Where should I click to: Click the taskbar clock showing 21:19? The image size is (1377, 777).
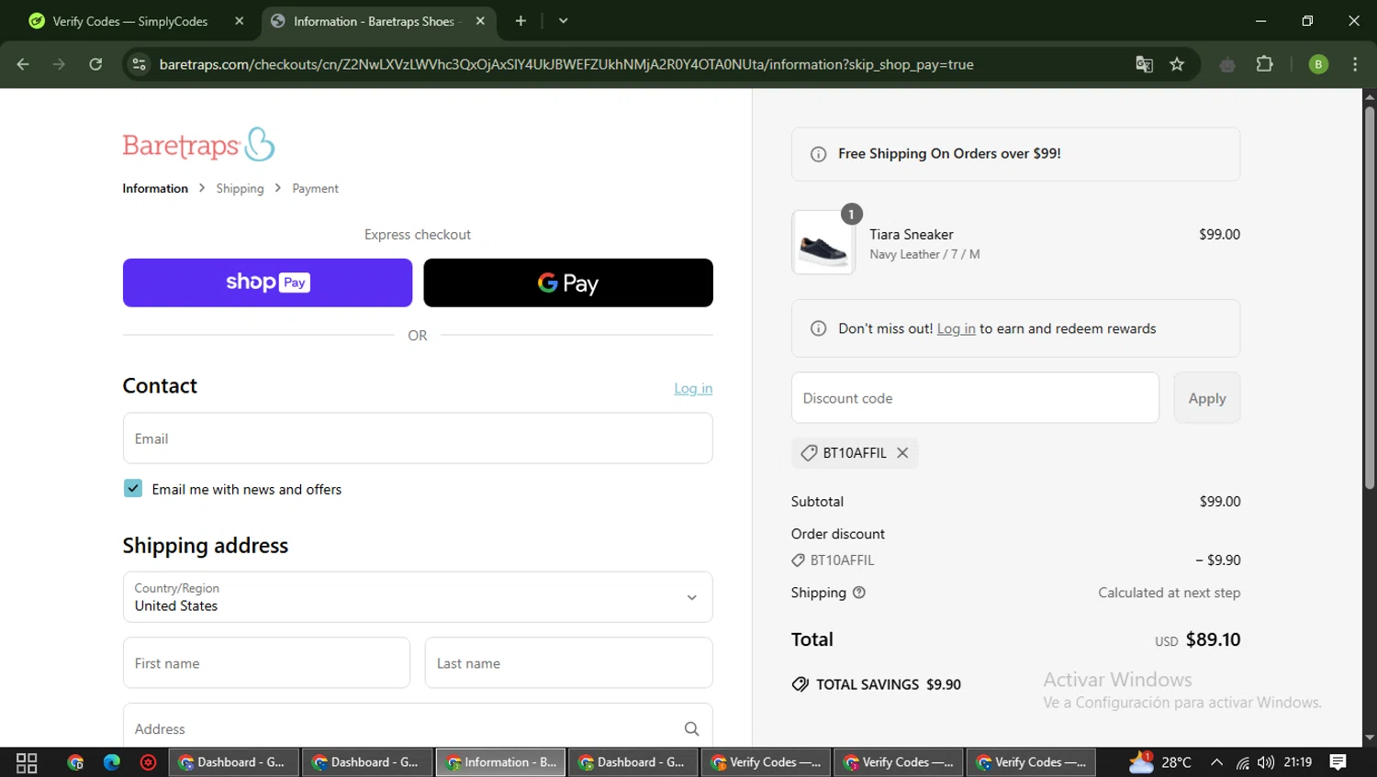pyautogui.click(x=1298, y=762)
